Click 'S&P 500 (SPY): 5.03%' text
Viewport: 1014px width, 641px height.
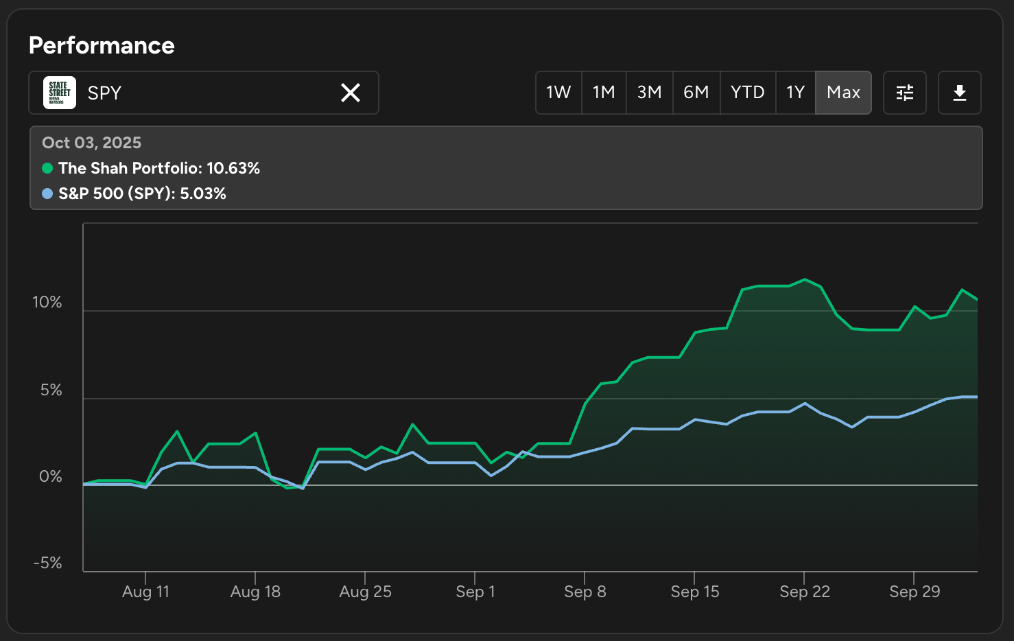(x=142, y=194)
